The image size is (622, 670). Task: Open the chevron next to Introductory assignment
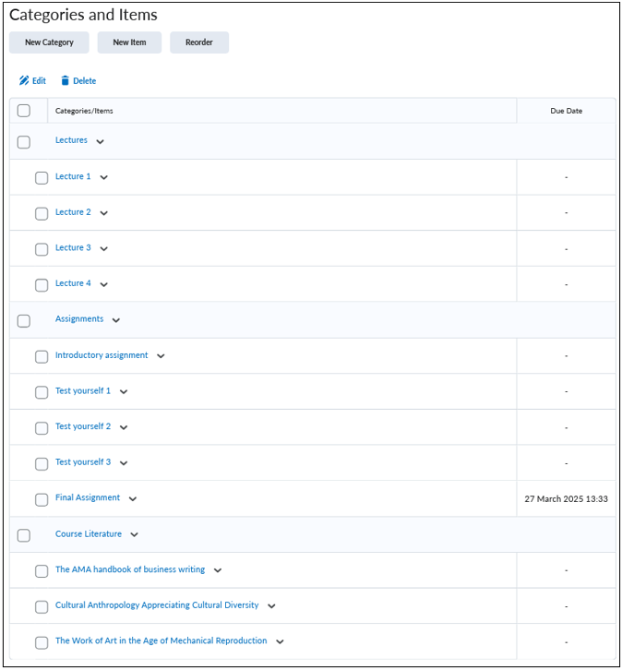tap(161, 356)
